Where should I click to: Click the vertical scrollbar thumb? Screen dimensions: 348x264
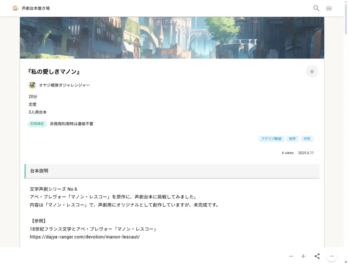[x=346, y=19]
